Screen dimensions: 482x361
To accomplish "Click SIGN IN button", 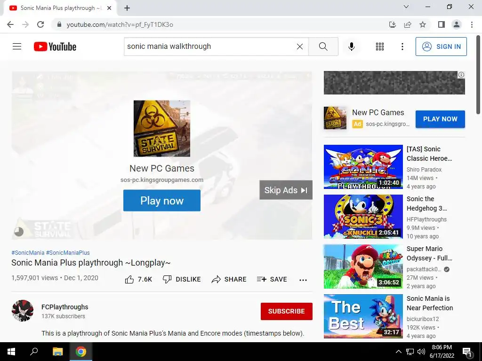I will 441,47.
